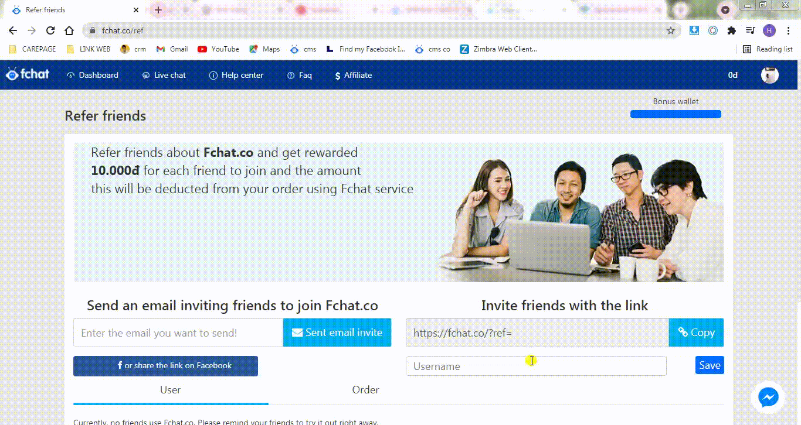The image size is (801, 425).
Task: Open the cms co bookmark
Action: (433, 49)
